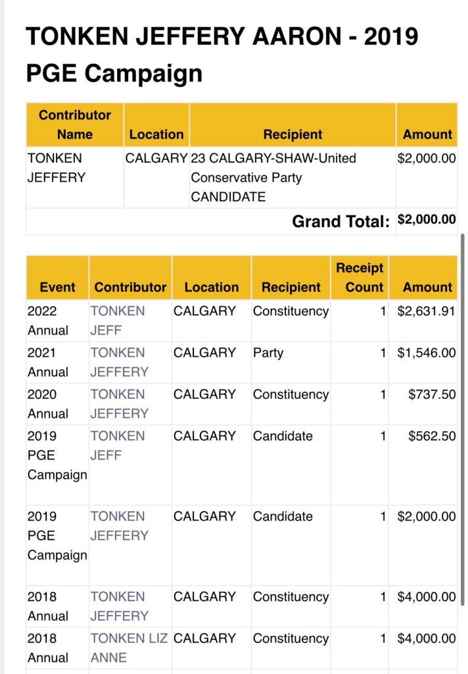The image size is (468, 674).
Task: Open TONKEN JEFFERY link for 2019 $2,000.00 contribution
Action: (x=120, y=526)
